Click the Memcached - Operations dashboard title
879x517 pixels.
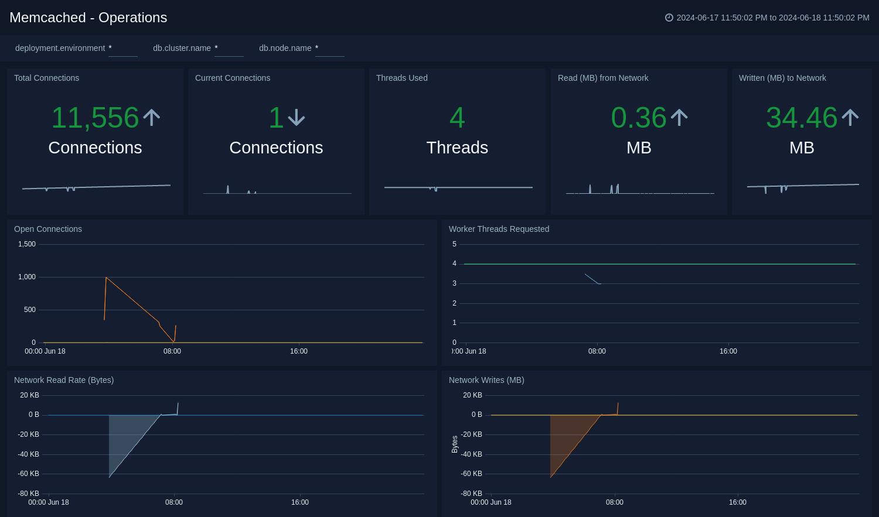[x=88, y=18]
